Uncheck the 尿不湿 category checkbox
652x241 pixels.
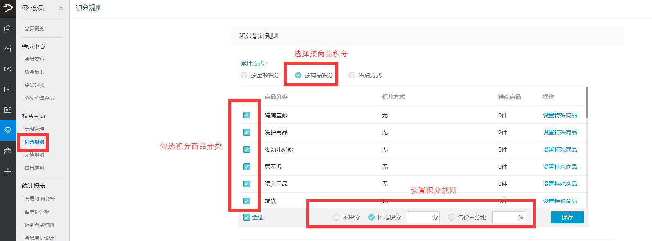click(x=247, y=167)
